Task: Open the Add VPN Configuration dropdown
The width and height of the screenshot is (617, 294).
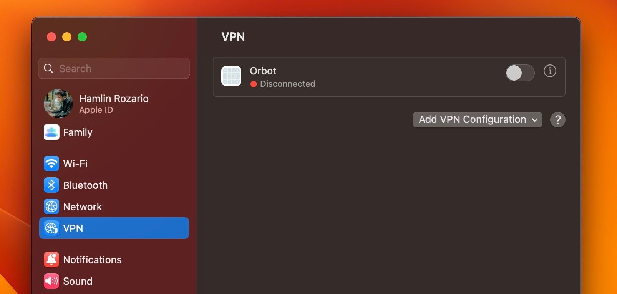Action: (x=477, y=120)
